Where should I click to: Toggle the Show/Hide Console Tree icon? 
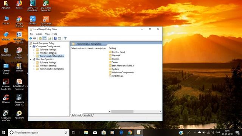click(x=45, y=38)
